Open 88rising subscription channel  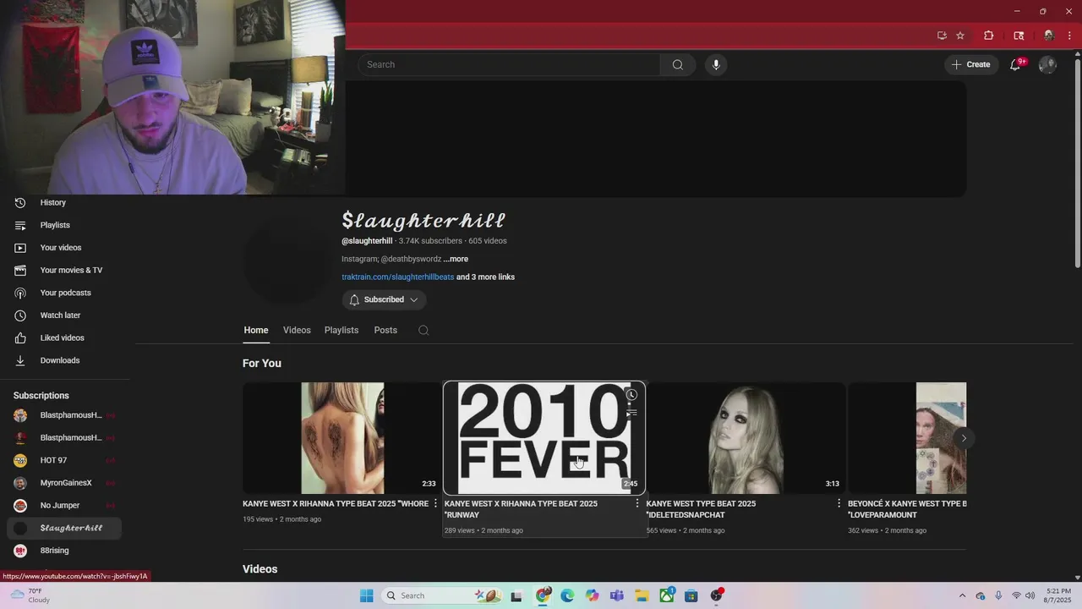coord(64,551)
